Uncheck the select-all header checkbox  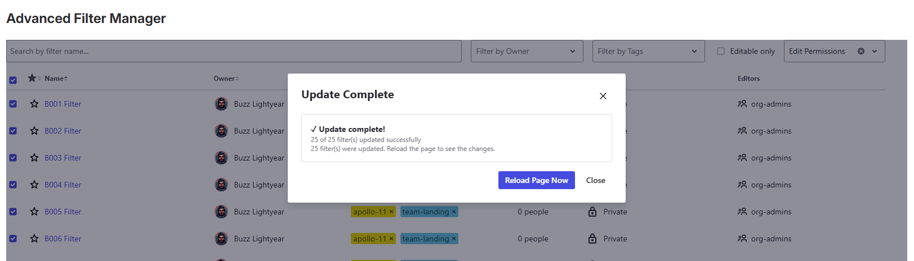pos(13,80)
